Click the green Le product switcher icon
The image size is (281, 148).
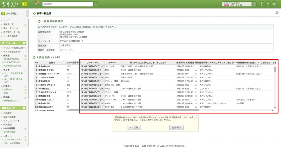pyautogui.click(x=25, y=4)
